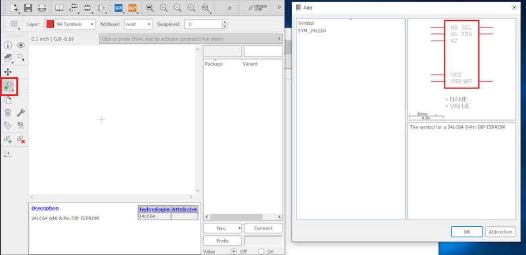
Task: Click the symbol preview thumbnail in Add dialog
Action: click(x=462, y=69)
